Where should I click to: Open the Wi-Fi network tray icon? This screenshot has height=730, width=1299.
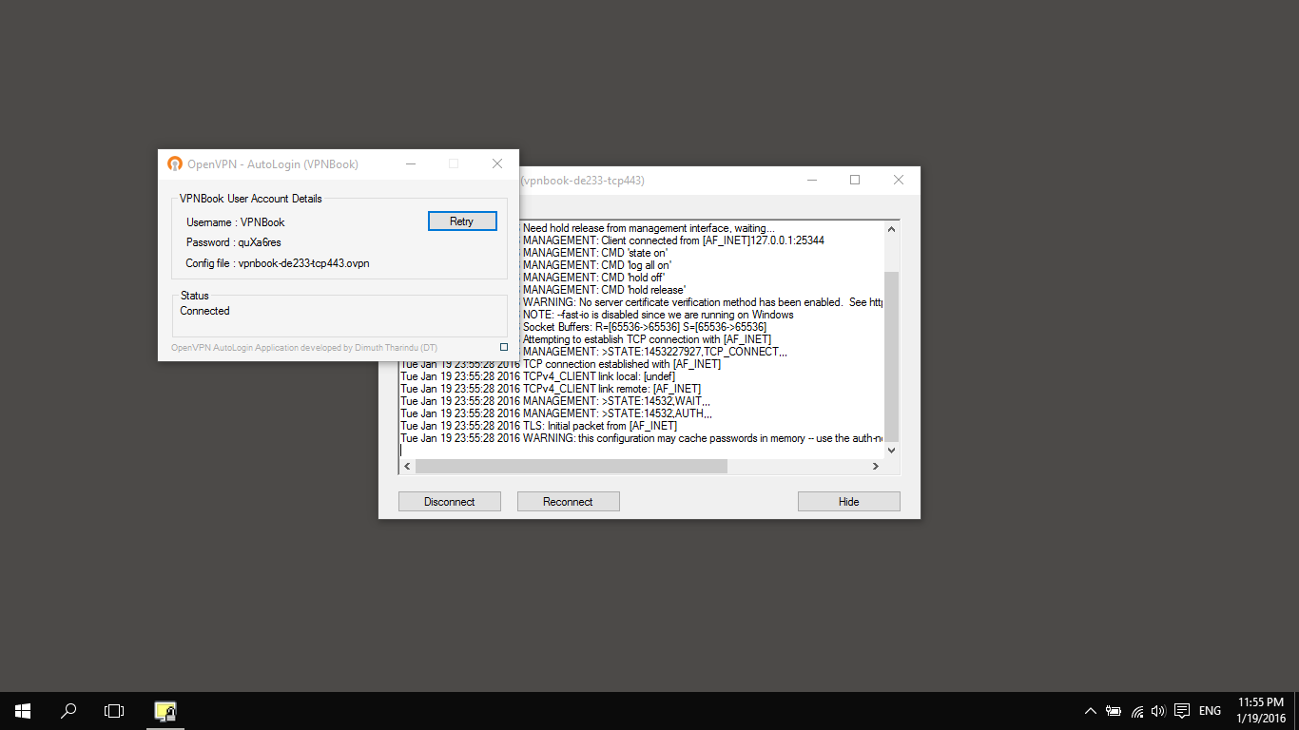pyautogui.click(x=1136, y=711)
